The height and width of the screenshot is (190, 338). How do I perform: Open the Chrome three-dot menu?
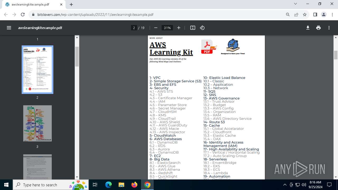(x=332, y=15)
